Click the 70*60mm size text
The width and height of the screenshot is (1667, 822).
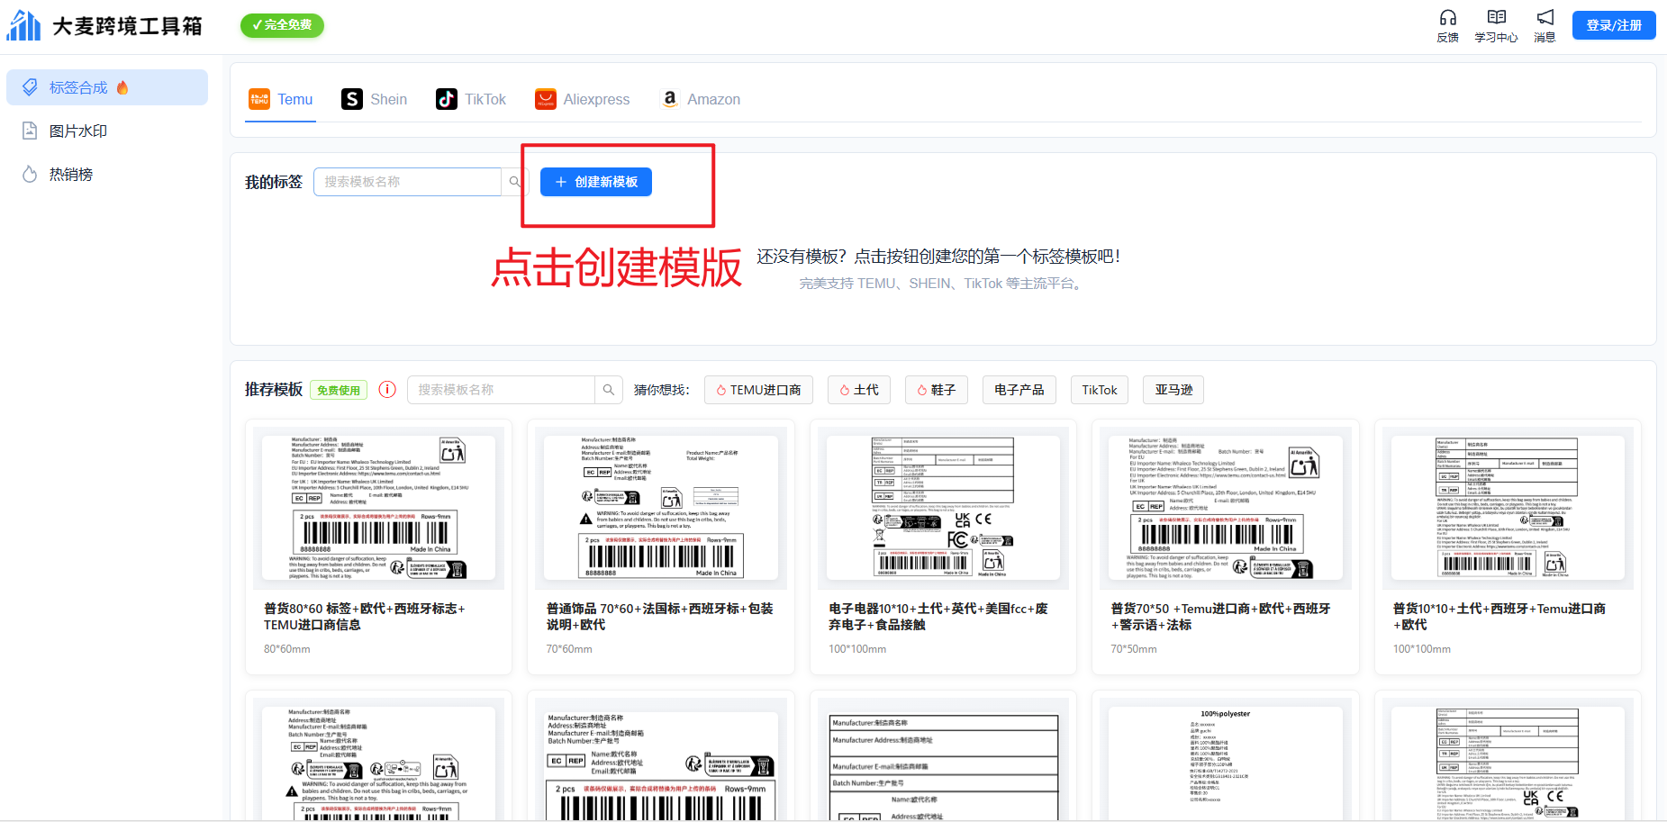(x=569, y=649)
